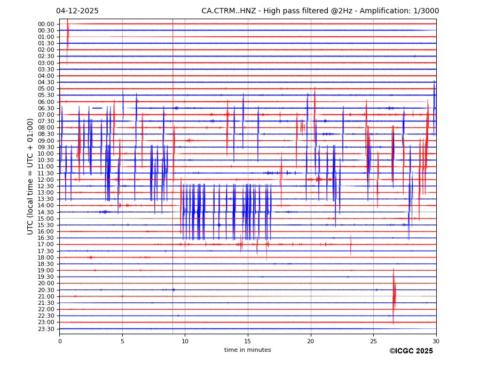
Task: Select the 12:00 time tick label
Action: [46, 180]
